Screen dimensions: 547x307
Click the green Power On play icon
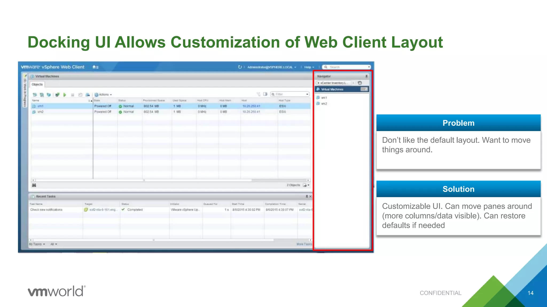point(65,95)
